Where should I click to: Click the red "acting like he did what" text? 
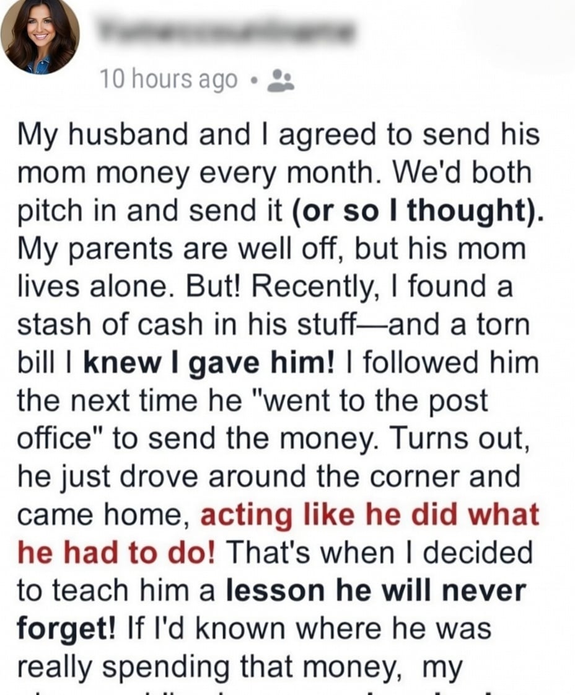370,516
